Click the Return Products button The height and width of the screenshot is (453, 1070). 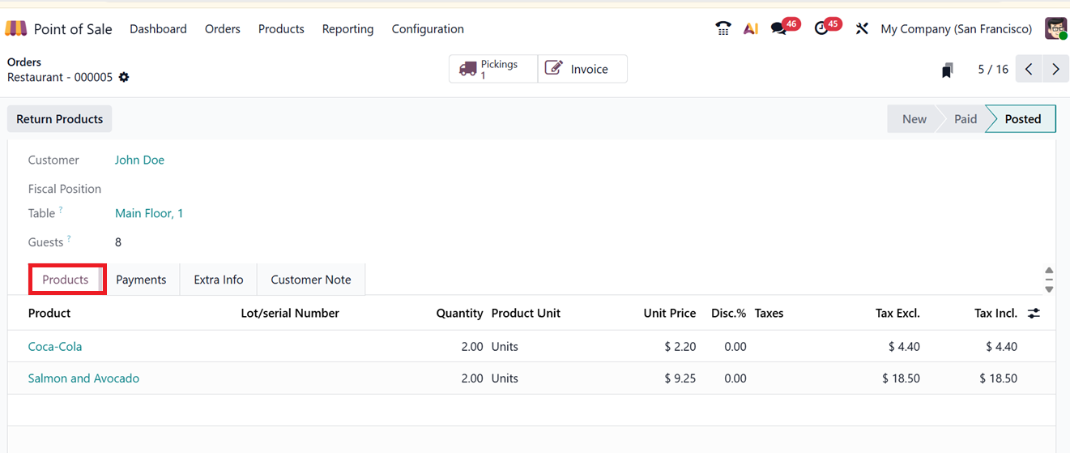60,119
